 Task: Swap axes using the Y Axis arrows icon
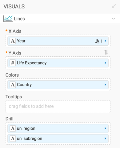coord(106,52)
